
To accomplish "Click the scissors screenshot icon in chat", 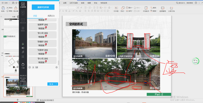I will click(33, 67).
